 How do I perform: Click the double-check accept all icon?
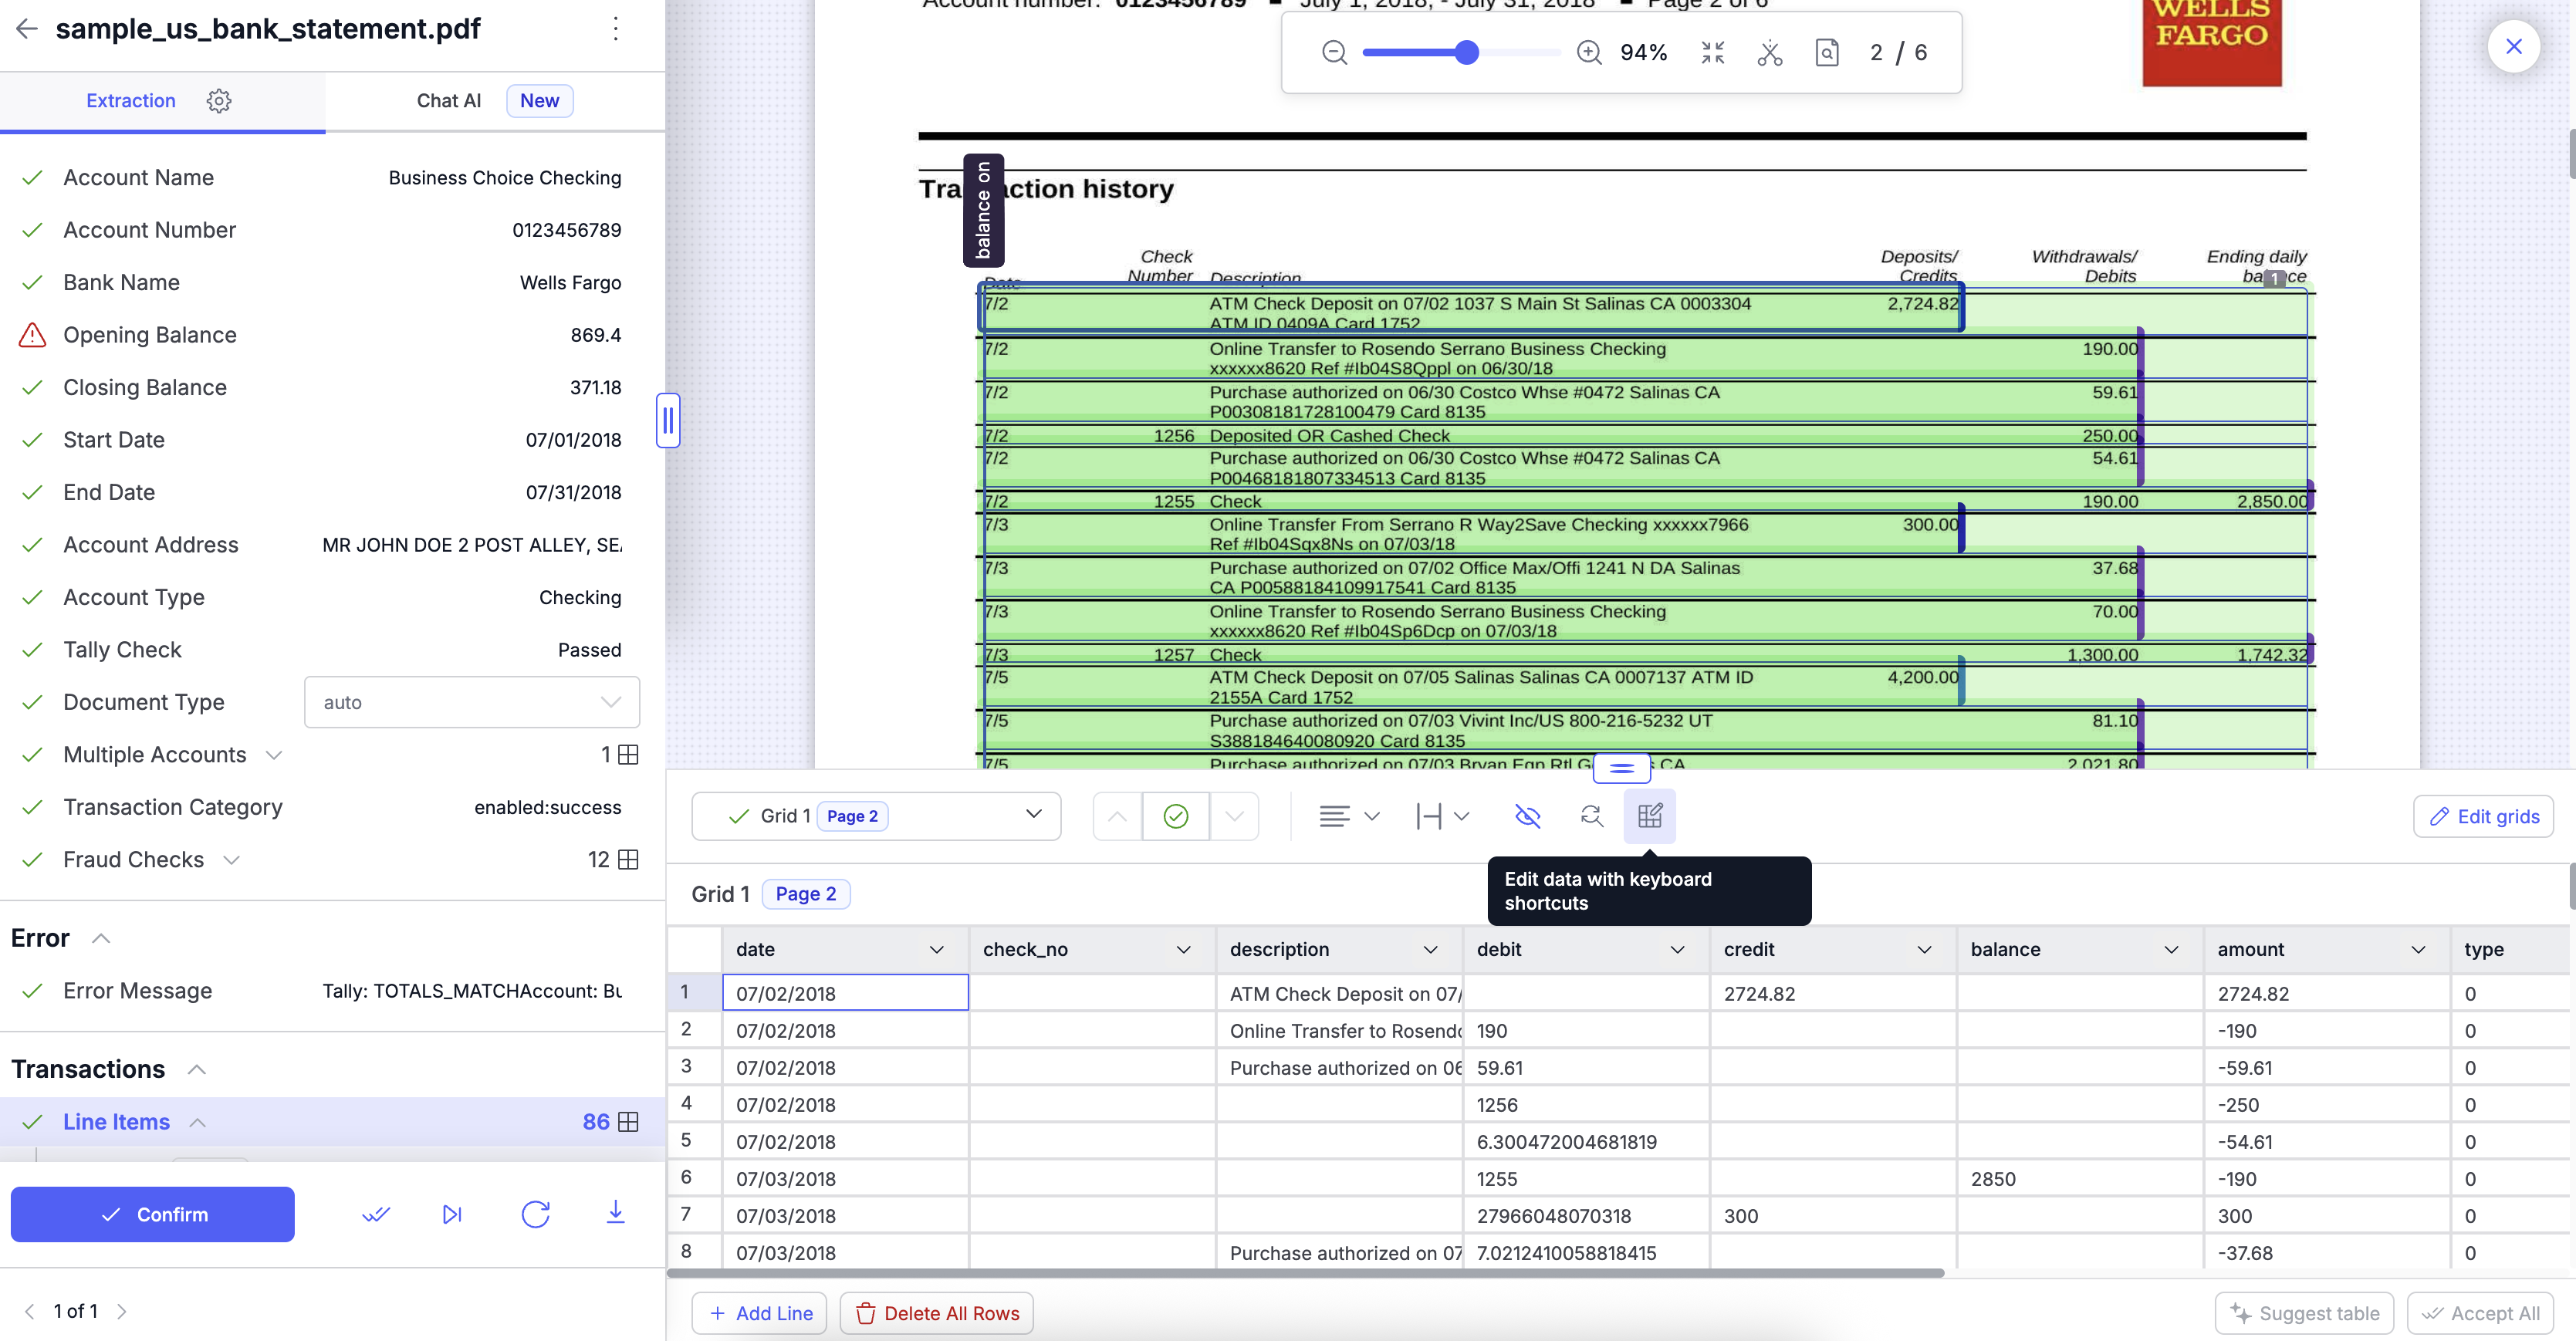(375, 1214)
